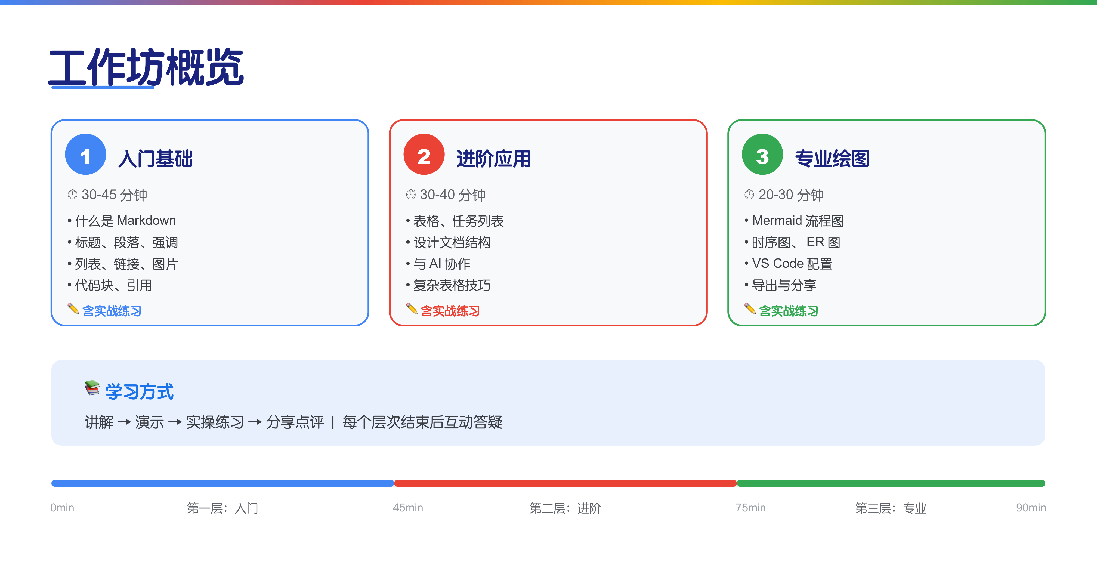
Task: Click the 代码块、引用 bullet
Action: point(110,285)
